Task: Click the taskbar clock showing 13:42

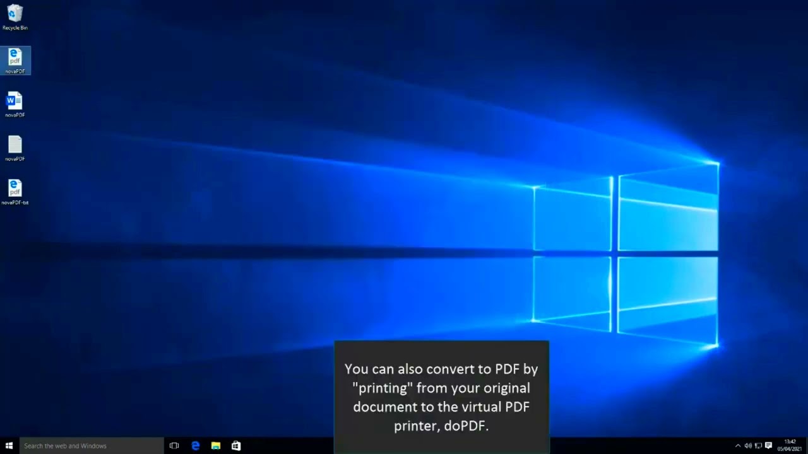Action: 790,446
